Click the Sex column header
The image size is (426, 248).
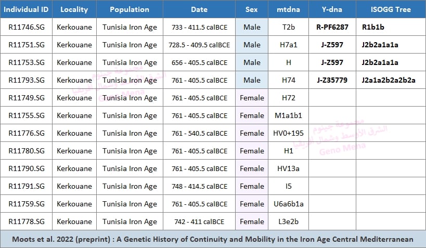252,9
